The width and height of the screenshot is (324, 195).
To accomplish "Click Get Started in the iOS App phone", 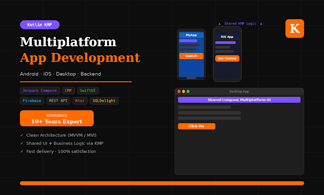I will pos(227,58).
